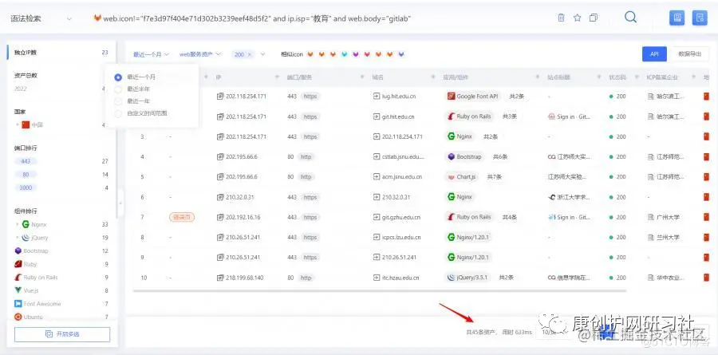Open the chevron next to the 200 tag
718x355 pixels.
point(262,54)
